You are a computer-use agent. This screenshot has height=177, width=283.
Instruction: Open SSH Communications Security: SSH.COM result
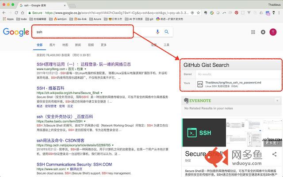[x=74, y=164]
